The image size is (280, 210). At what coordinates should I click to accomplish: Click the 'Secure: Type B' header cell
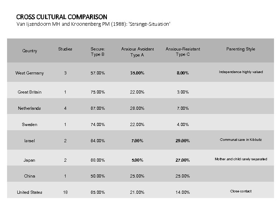(98, 52)
